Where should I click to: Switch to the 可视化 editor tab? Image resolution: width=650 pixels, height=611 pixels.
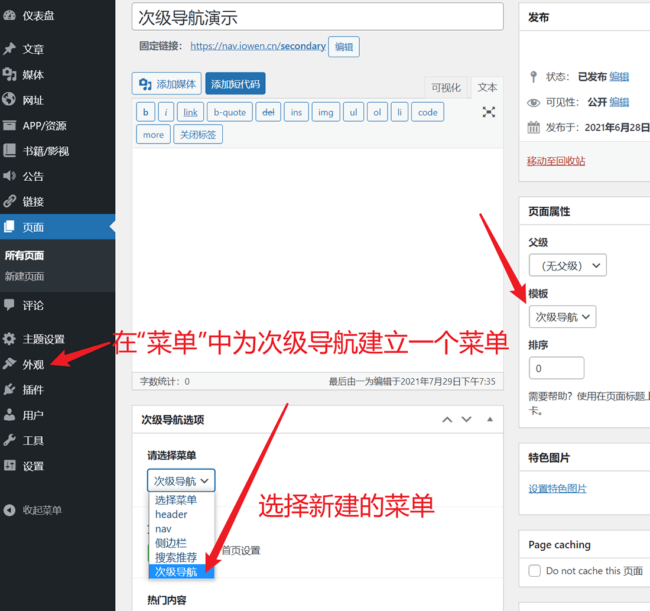tap(446, 87)
